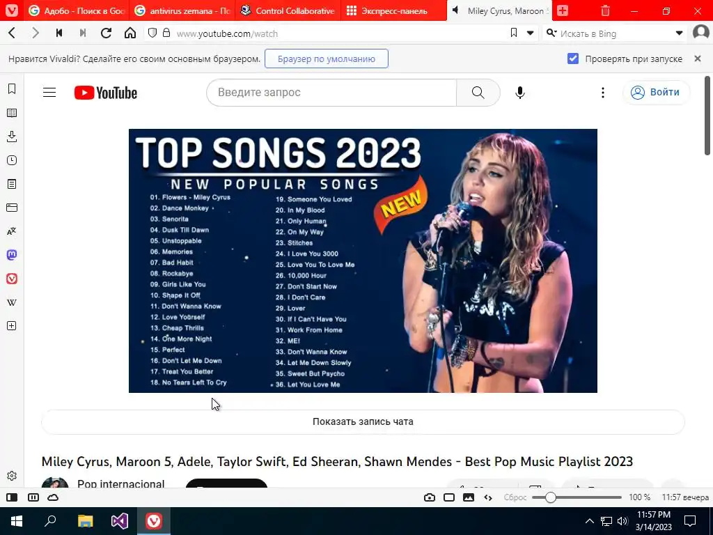Switch to 'Адобо - Поиск в Google' tab
This screenshot has width=713, height=535.
click(76, 11)
